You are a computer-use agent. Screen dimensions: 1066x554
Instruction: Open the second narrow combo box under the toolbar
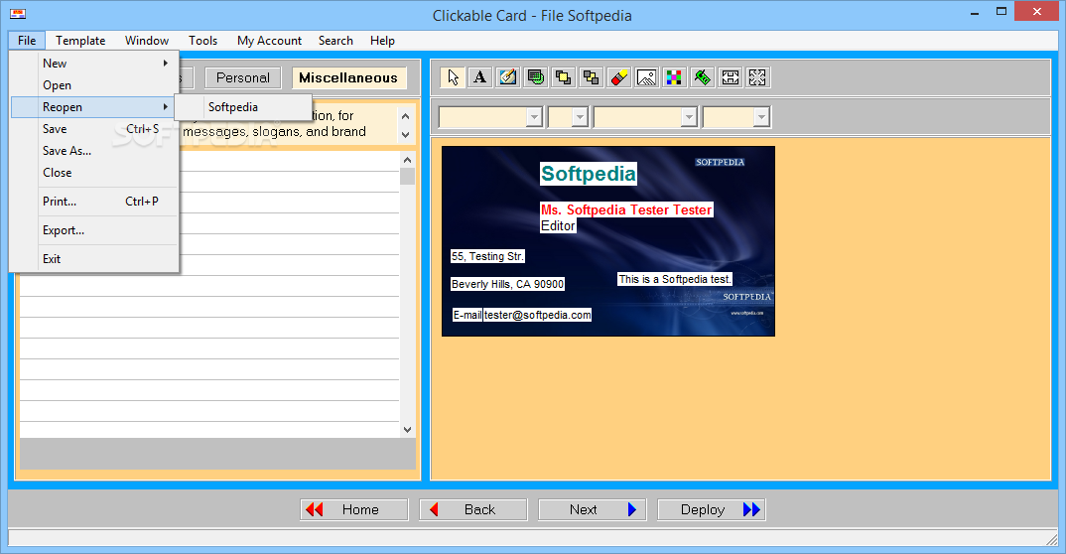(569, 117)
